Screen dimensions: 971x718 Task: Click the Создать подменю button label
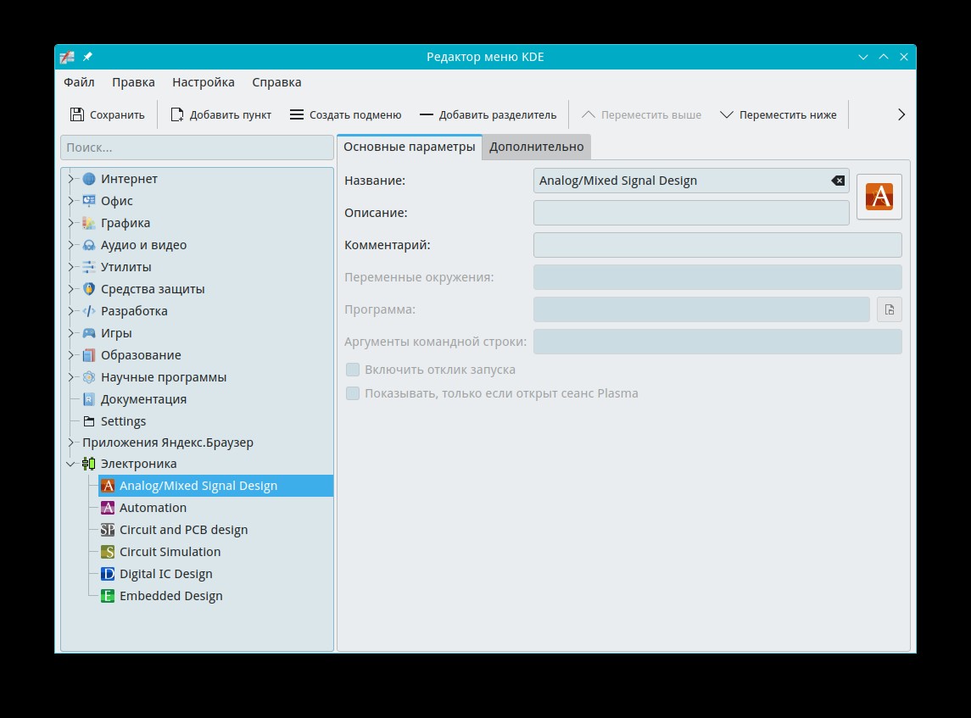point(355,115)
